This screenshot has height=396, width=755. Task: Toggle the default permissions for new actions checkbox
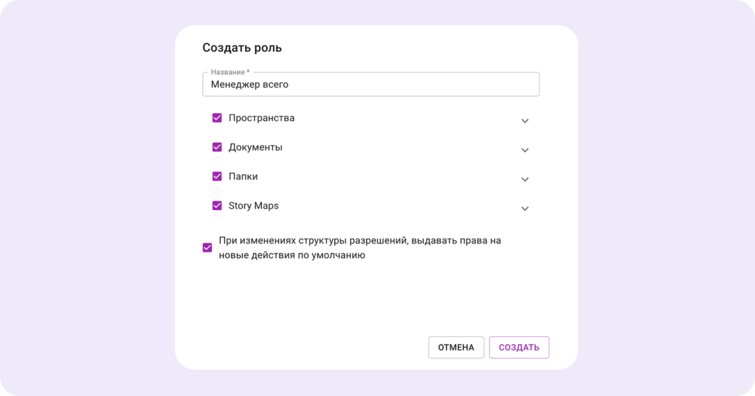pos(207,247)
